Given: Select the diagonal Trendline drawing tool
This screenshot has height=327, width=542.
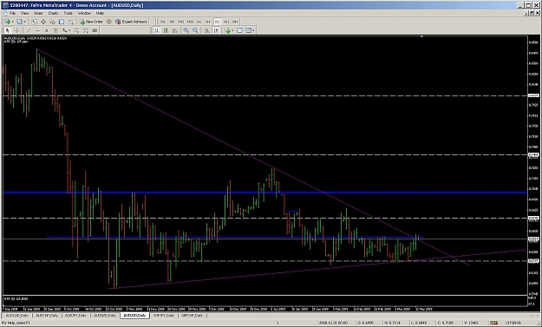Looking at the screenshot, I should tap(29, 30).
